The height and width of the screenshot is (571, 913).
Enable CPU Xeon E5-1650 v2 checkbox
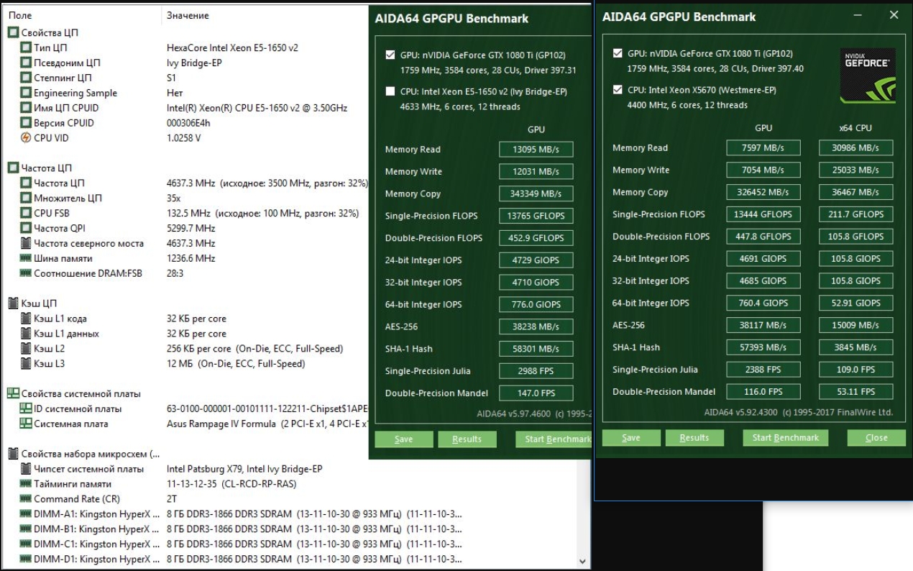coord(390,91)
